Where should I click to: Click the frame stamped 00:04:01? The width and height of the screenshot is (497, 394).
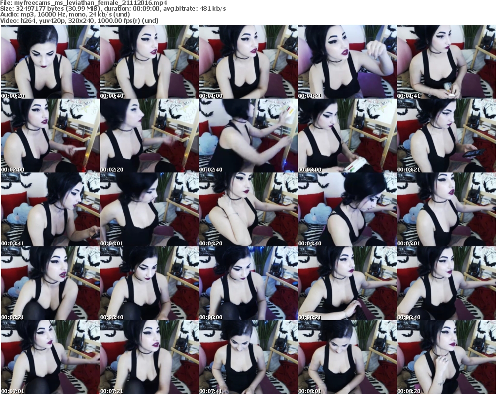pos(149,209)
